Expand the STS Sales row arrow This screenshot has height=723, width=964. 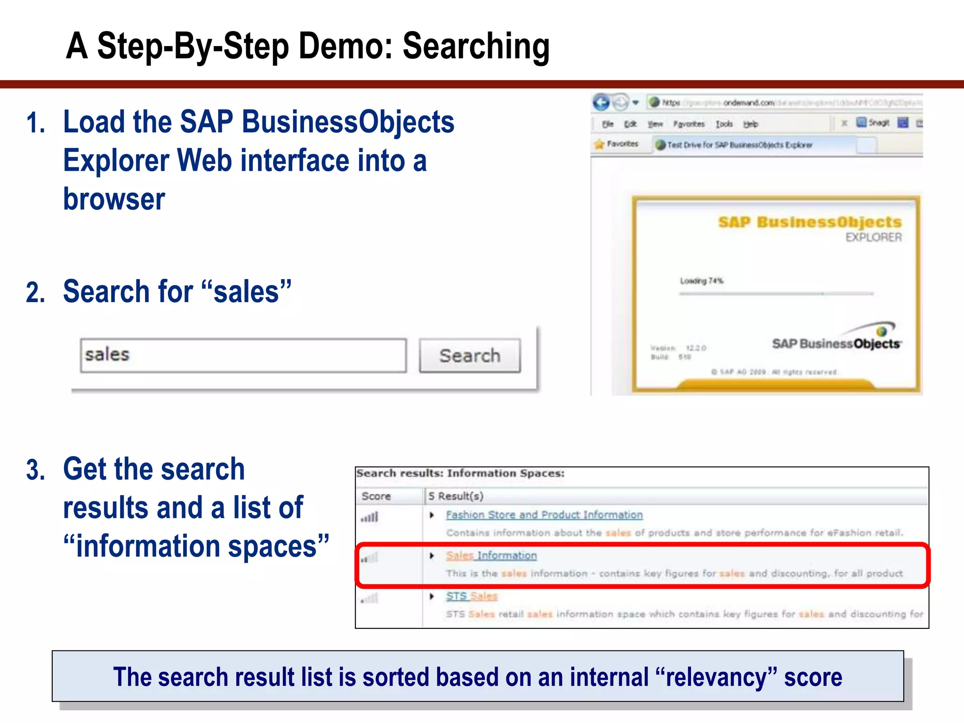[x=432, y=596]
